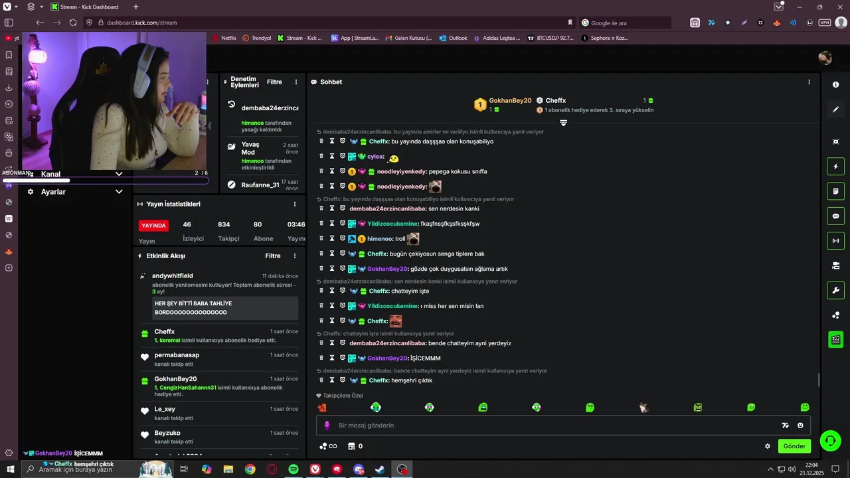Expand the Ayarlar section in sidebar
This screenshot has width=850, height=478.
point(119,192)
